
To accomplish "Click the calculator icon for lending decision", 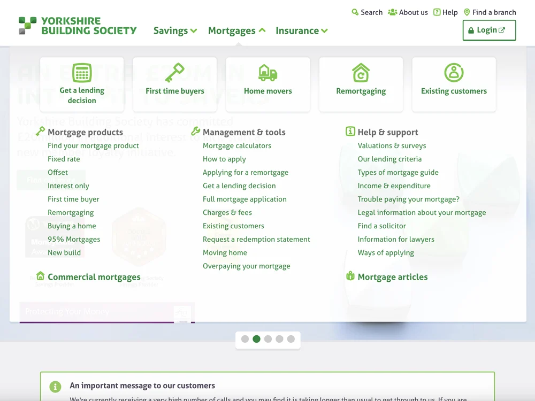I will (x=82, y=73).
